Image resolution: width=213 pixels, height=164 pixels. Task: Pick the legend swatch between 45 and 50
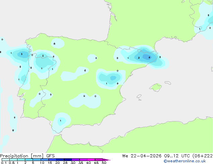click(x=99, y=160)
